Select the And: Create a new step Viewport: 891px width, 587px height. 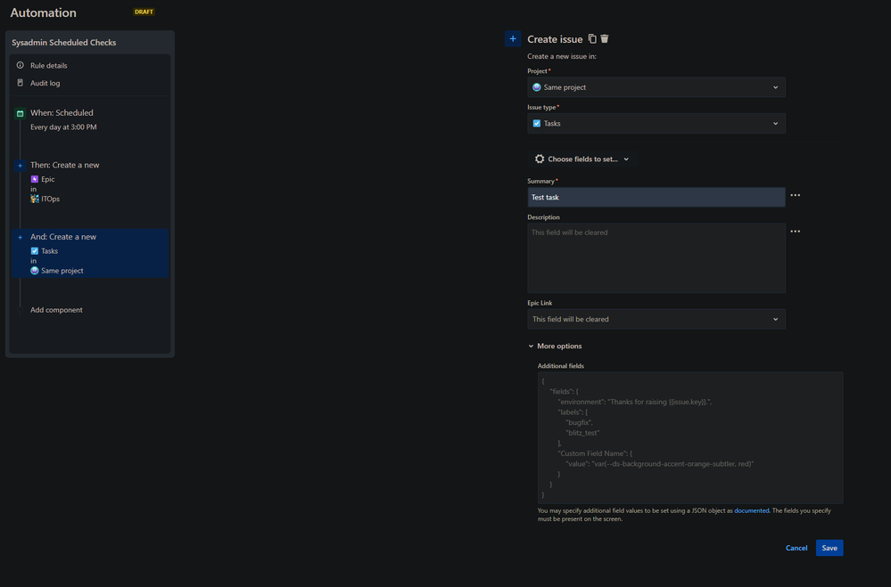point(90,253)
